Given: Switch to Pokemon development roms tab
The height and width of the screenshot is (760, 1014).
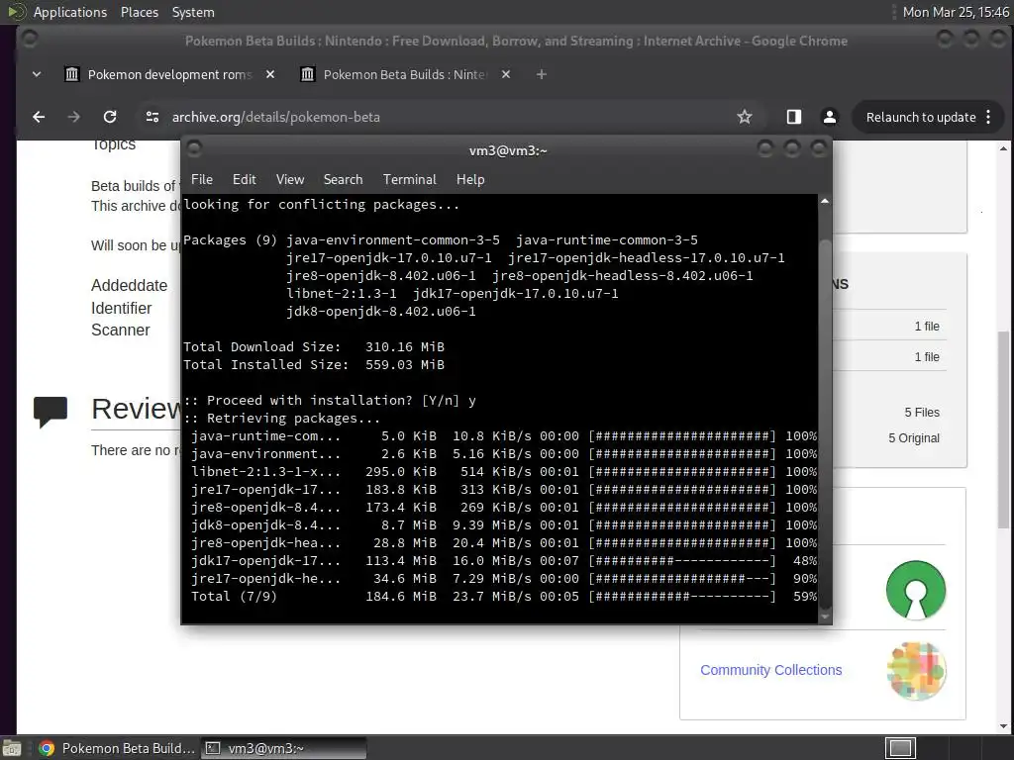Looking at the screenshot, I should tap(169, 75).
